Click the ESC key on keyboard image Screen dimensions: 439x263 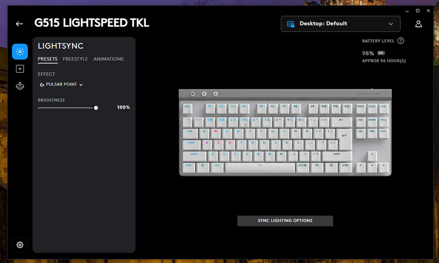click(x=187, y=108)
